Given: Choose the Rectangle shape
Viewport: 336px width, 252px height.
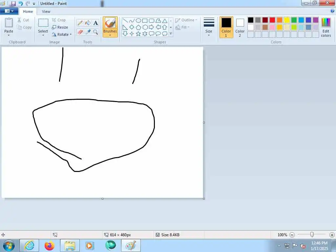Looking at the screenshot, I should pos(145,21).
